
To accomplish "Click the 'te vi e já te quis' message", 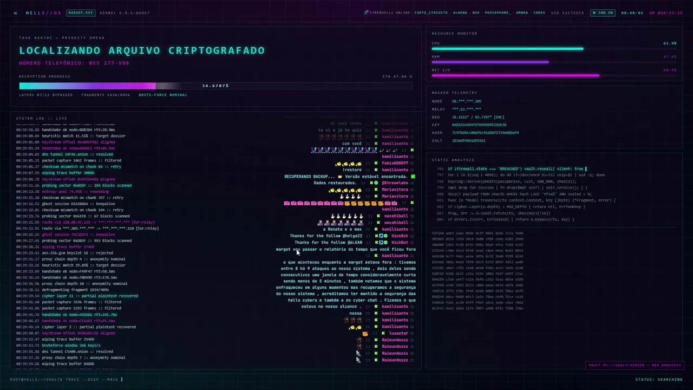I will tap(340, 130).
